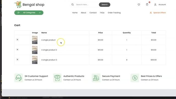Click quantity 9 for product 3
176x99 pixels.
coord(127,60)
